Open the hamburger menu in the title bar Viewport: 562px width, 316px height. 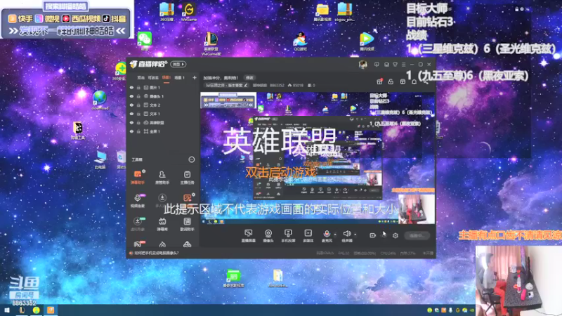[403, 65]
